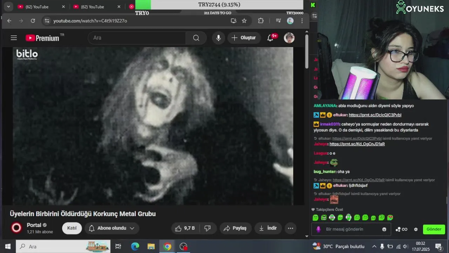Click the purple microphone in chat box
The image size is (449, 253).
318,229
